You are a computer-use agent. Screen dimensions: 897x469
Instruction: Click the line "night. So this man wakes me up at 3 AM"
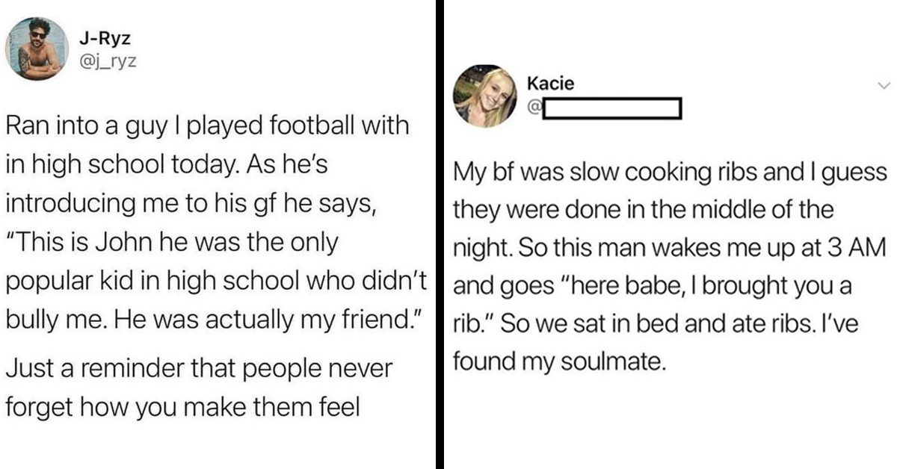pyautogui.click(x=670, y=249)
